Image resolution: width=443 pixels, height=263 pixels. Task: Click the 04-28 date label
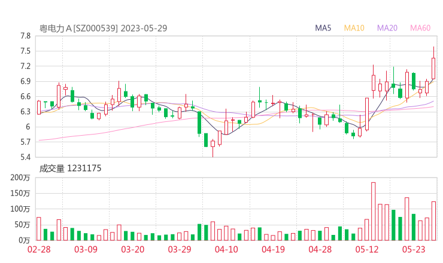tap(320, 249)
